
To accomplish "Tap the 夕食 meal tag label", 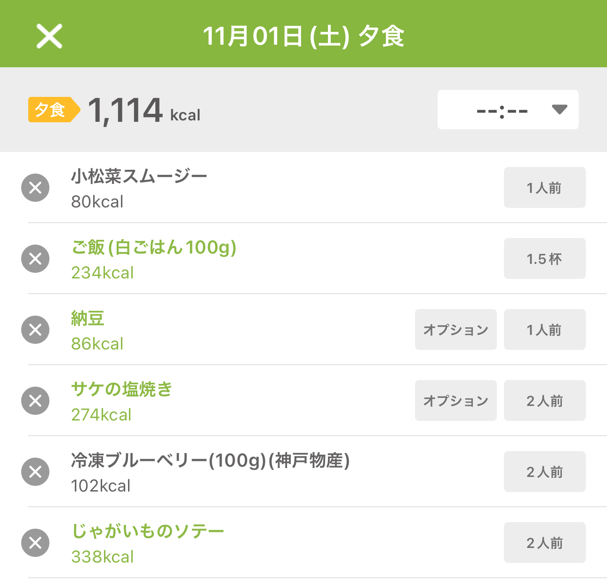I will pyautogui.click(x=51, y=110).
